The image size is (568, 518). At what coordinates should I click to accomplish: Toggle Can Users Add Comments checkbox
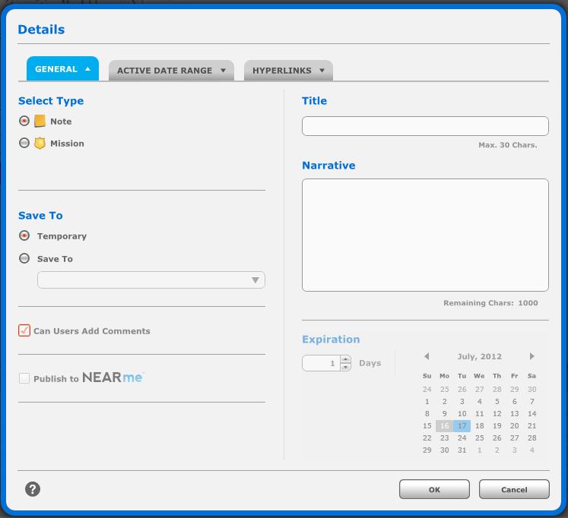pyautogui.click(x=24, y=330)
